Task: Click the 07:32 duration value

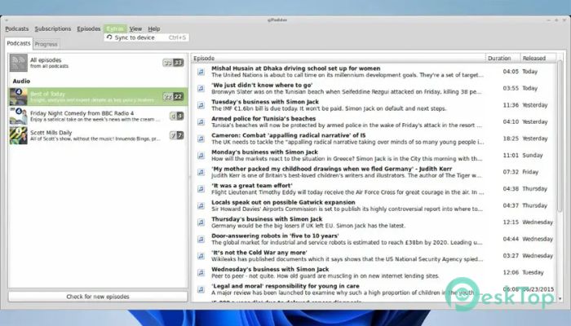Action: click(511, 172)
